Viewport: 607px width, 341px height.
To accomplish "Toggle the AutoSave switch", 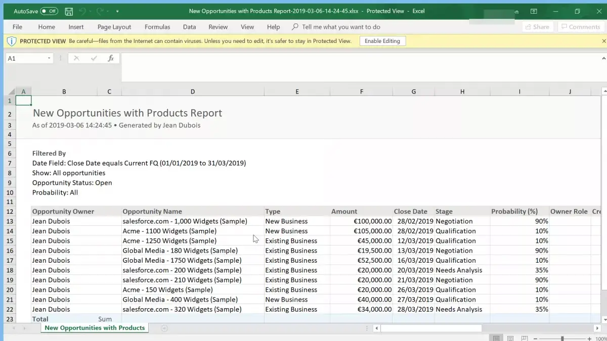I will 49,11.
